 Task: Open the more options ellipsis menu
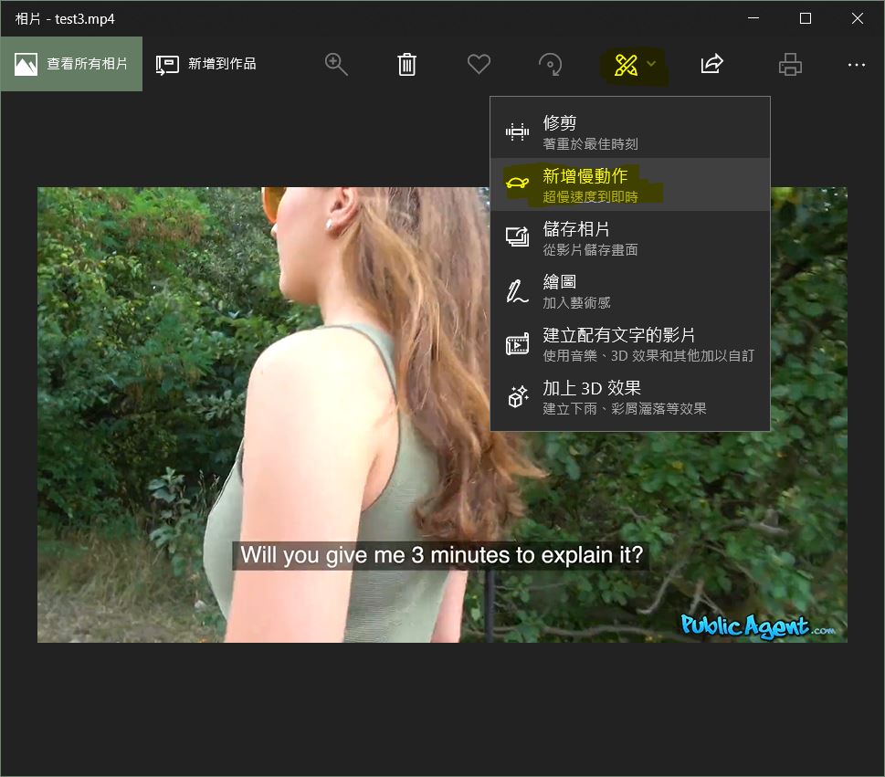856,65
